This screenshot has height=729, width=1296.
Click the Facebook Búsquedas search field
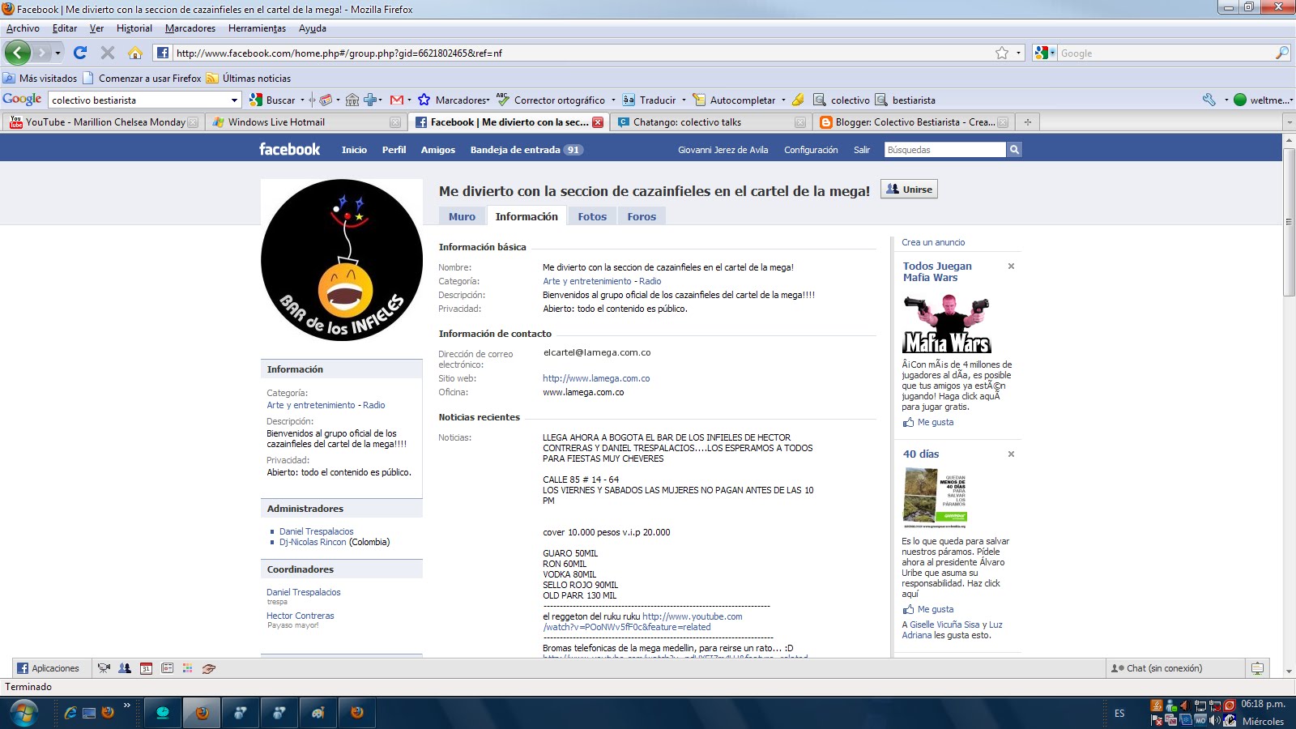[x=944, y=150]
